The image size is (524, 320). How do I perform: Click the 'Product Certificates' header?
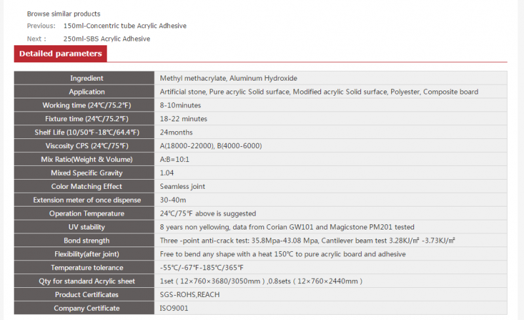84,294
